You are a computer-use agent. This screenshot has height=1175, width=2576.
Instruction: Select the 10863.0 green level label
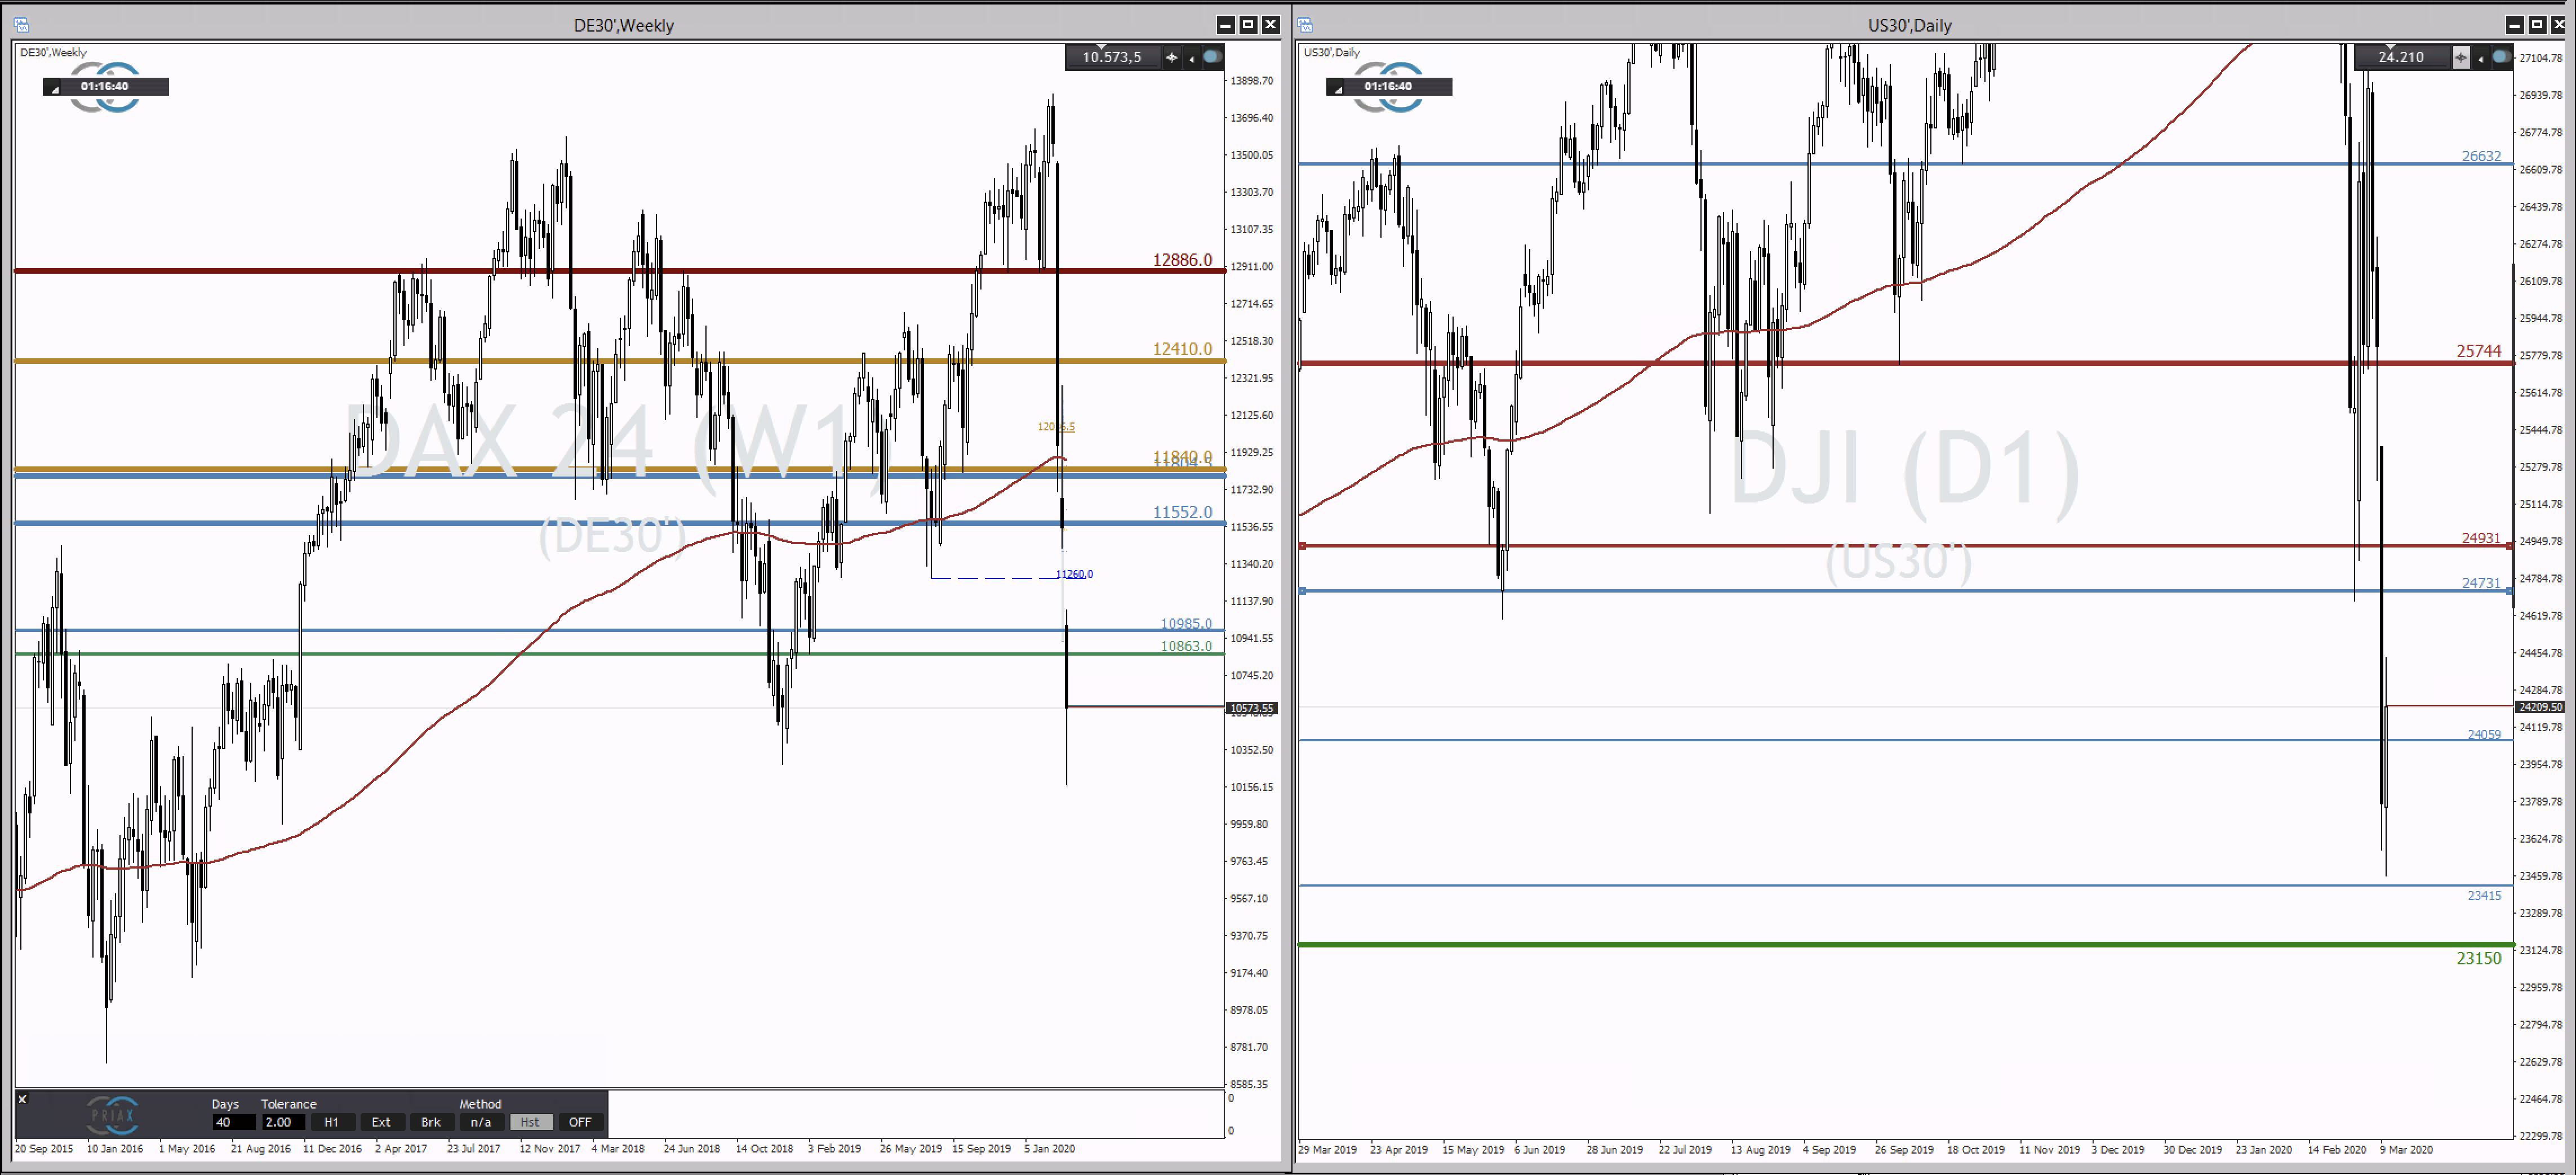1186,646
